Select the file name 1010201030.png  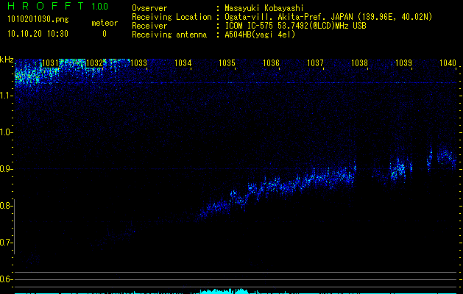tap(38, 19)
